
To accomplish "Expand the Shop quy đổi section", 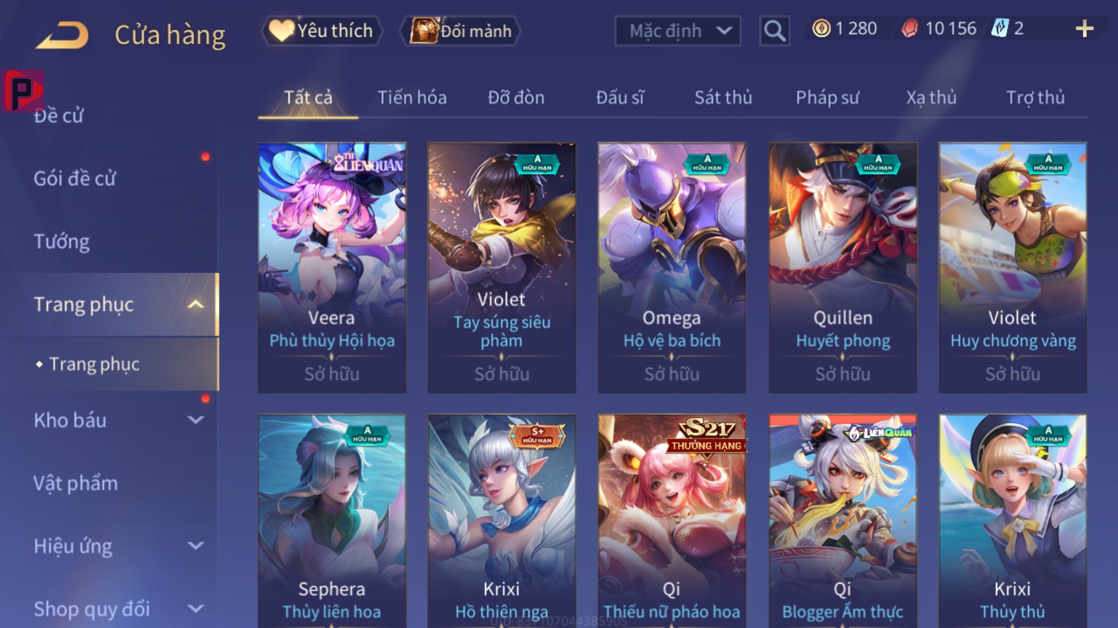I will (196, 609).
